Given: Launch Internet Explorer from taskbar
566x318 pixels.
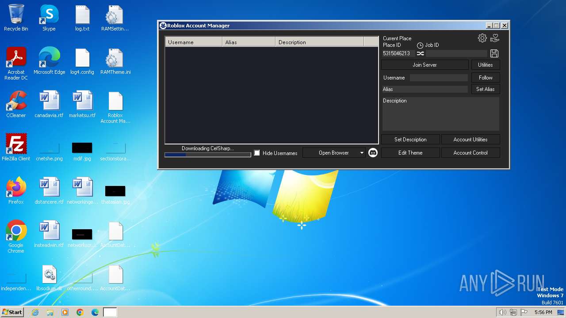Looking at the screenshot, I should [35, 312].
